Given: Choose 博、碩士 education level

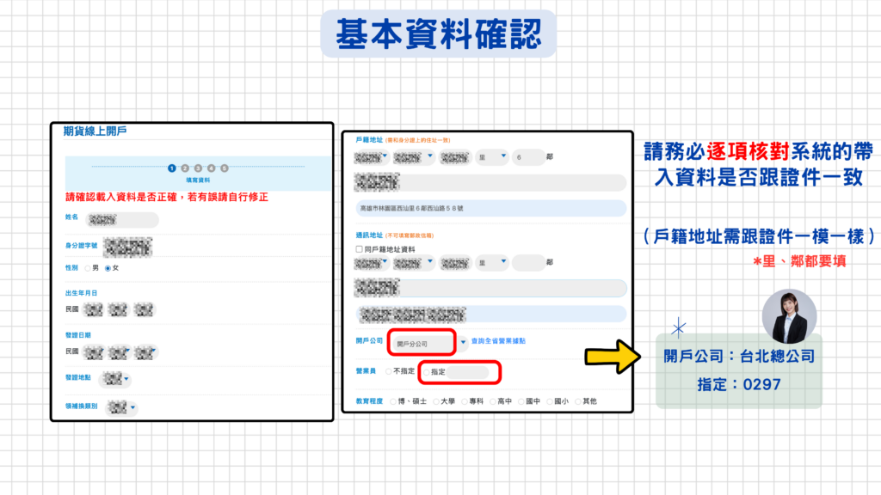Looking at the screenshot, I should (x=392, y=401).
